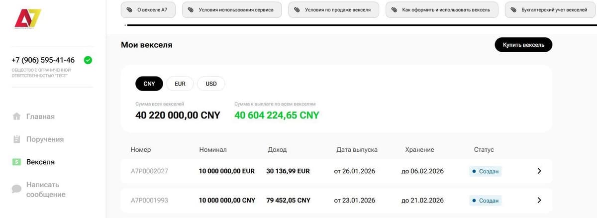
Task: Click the chat bubble icon for Написать сообщение
Action: (x=17, y=189)
